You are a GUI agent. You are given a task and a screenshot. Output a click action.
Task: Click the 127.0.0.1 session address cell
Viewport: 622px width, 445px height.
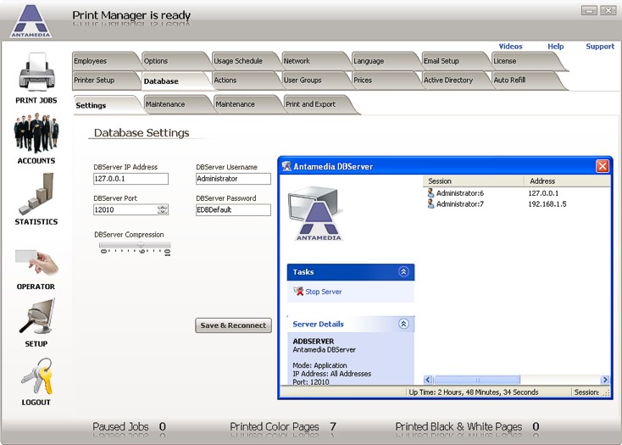[x=543, y=193]
